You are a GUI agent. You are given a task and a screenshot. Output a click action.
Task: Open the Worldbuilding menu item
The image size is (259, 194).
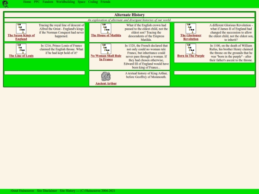(65, 2)
